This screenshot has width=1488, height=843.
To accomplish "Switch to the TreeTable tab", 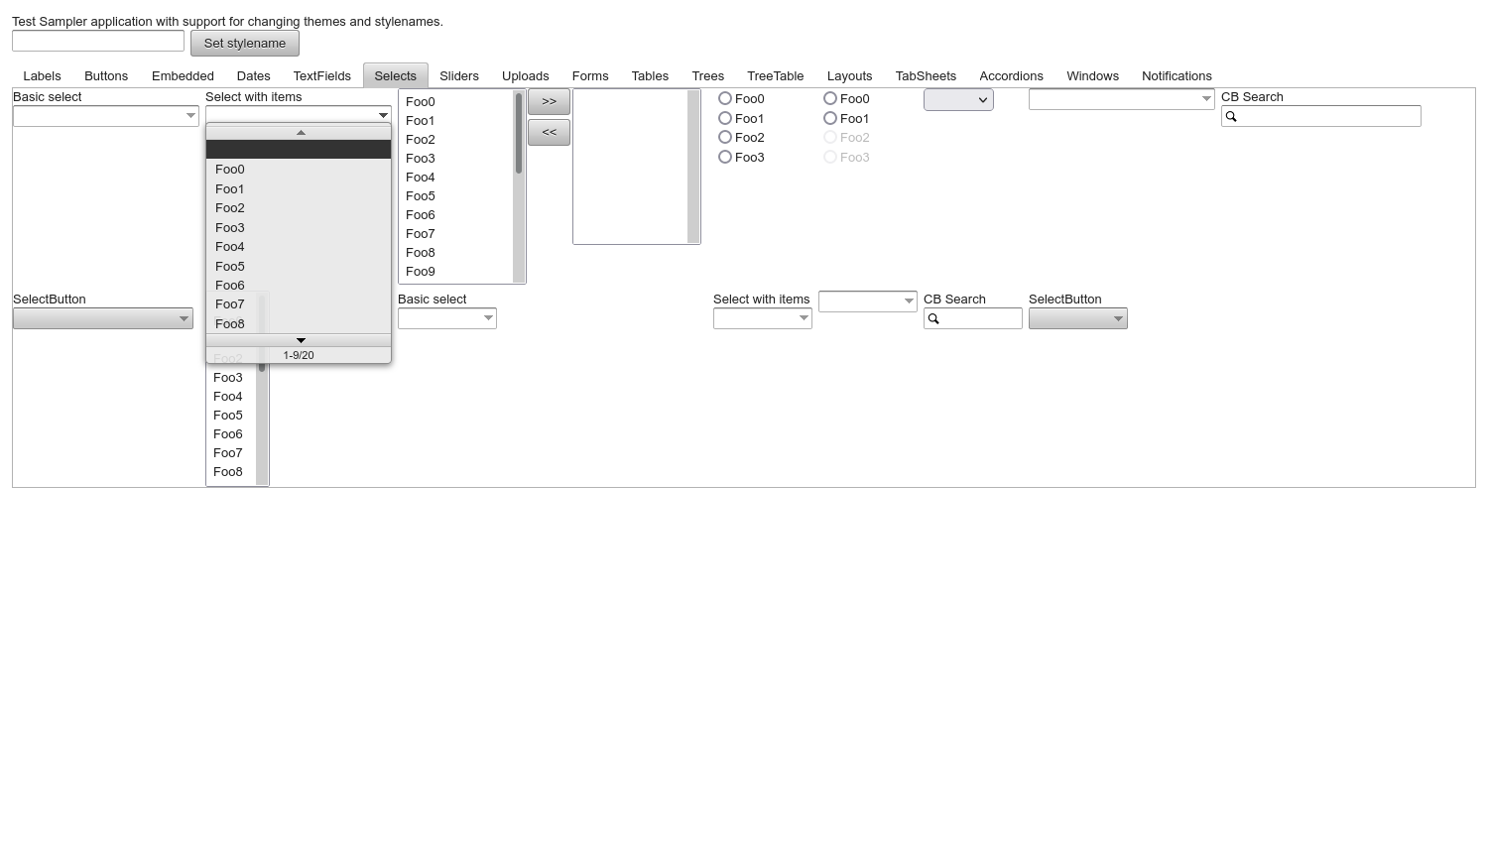I will [776, 75].
